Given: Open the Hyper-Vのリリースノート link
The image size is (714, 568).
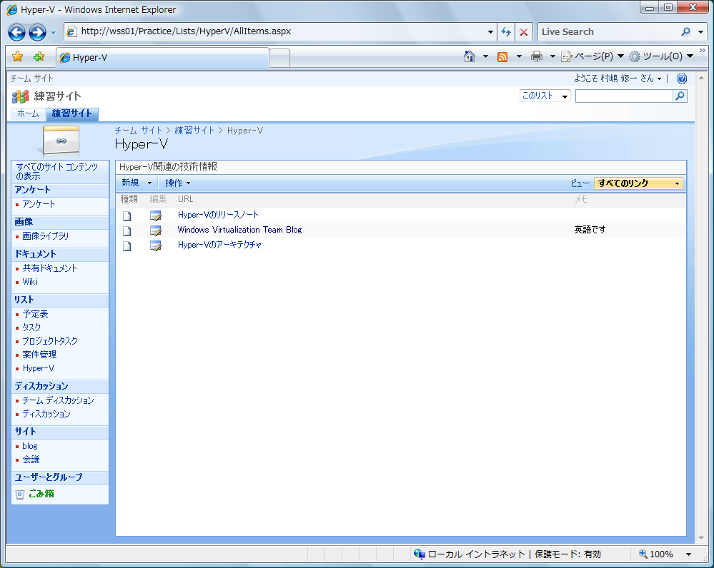Looking at the screenshot, I should (218, 215).
